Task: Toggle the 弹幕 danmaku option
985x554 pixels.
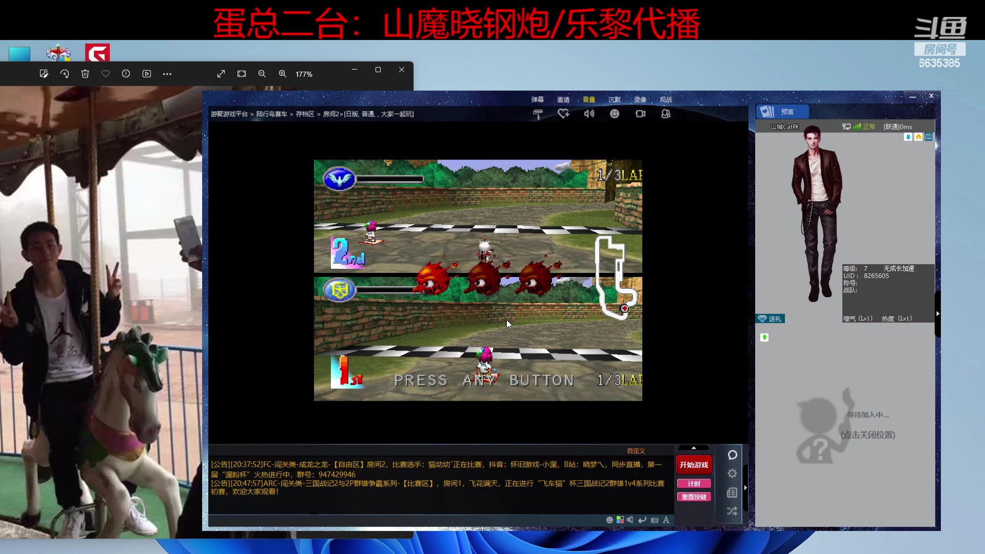Action: click(x=537, y=100)
